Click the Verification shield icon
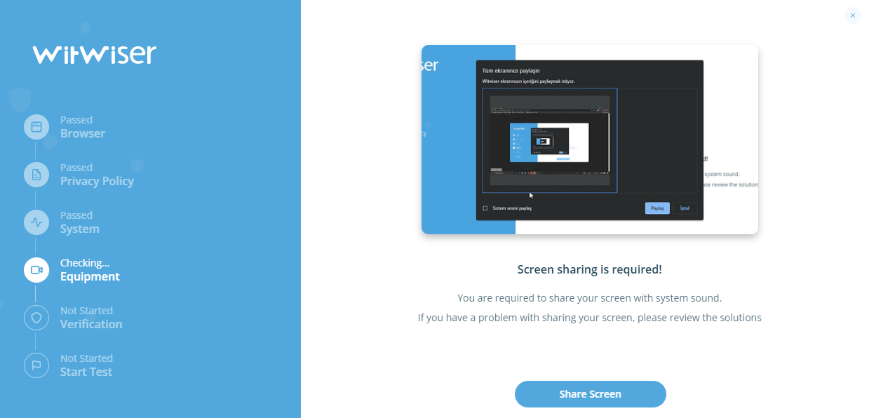 [36, 318]
